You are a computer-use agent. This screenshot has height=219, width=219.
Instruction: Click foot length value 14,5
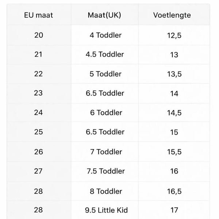tap(174, 113)
